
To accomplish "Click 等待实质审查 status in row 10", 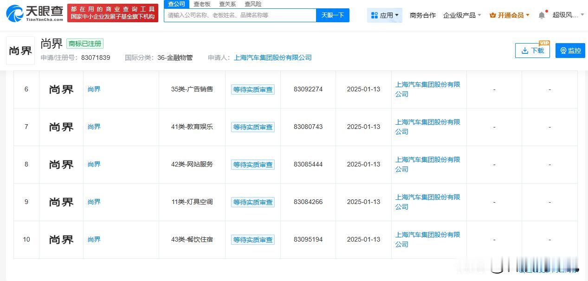I will pyautogui.click(x=253, y=240).
